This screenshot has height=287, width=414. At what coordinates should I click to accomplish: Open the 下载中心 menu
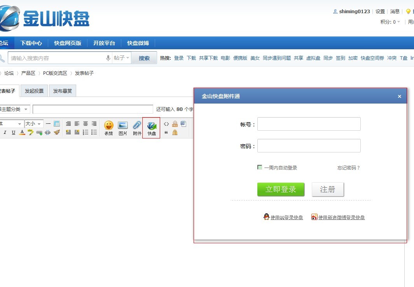(x=31, y=43)
